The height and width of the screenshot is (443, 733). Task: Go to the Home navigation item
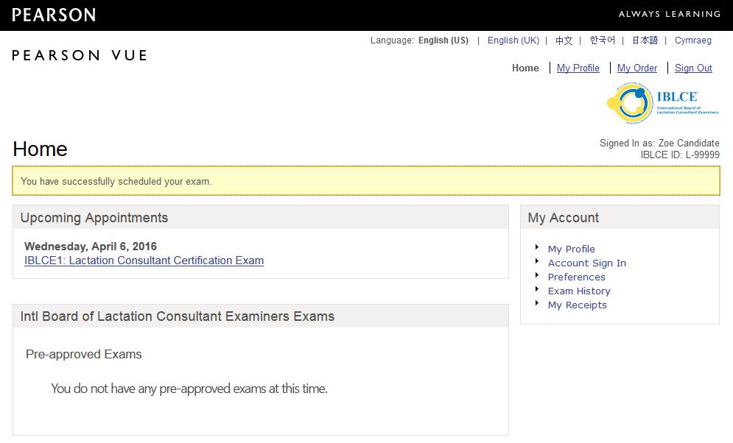click(x=525, y=68)
